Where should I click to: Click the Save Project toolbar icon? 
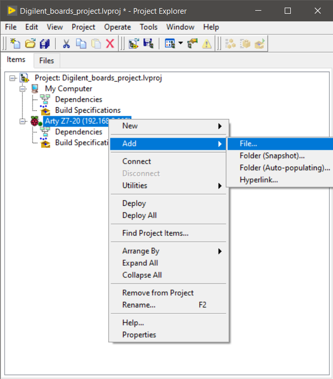(x=148, y=44)
